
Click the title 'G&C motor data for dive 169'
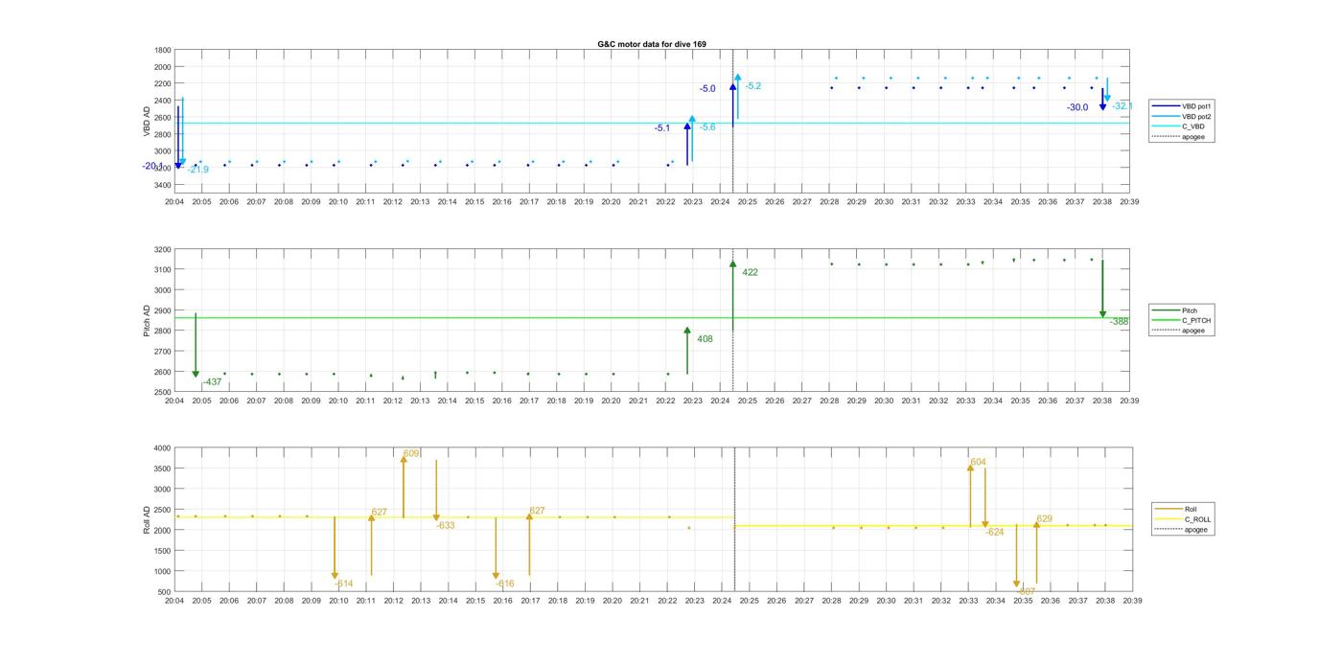click(x=652, y=44)
